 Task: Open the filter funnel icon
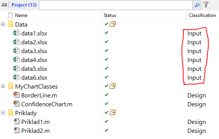coord(206,5)
